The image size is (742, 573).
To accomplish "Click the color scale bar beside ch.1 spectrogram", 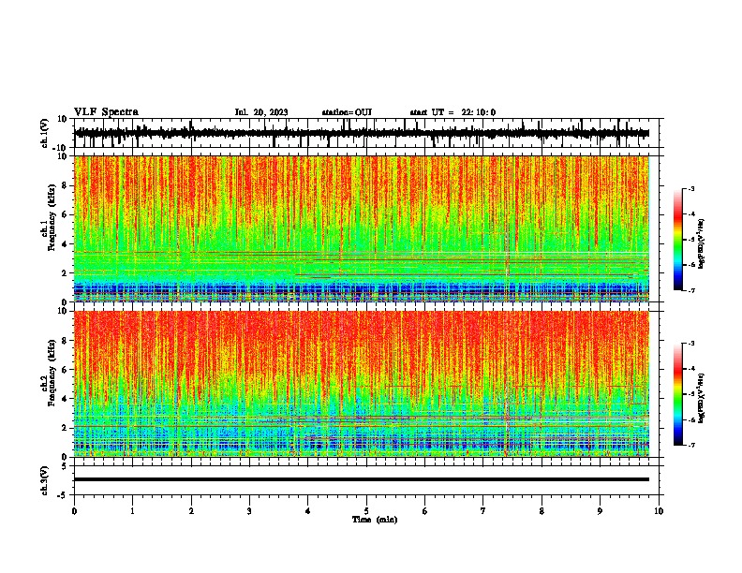I will (677, 240).
